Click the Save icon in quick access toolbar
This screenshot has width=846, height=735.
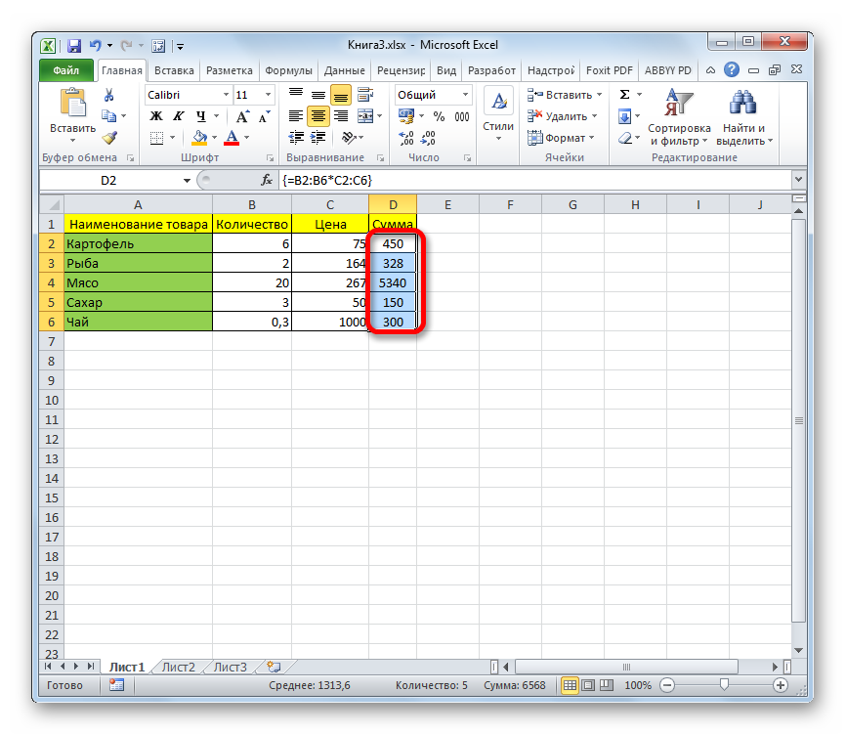click(74, 45)
